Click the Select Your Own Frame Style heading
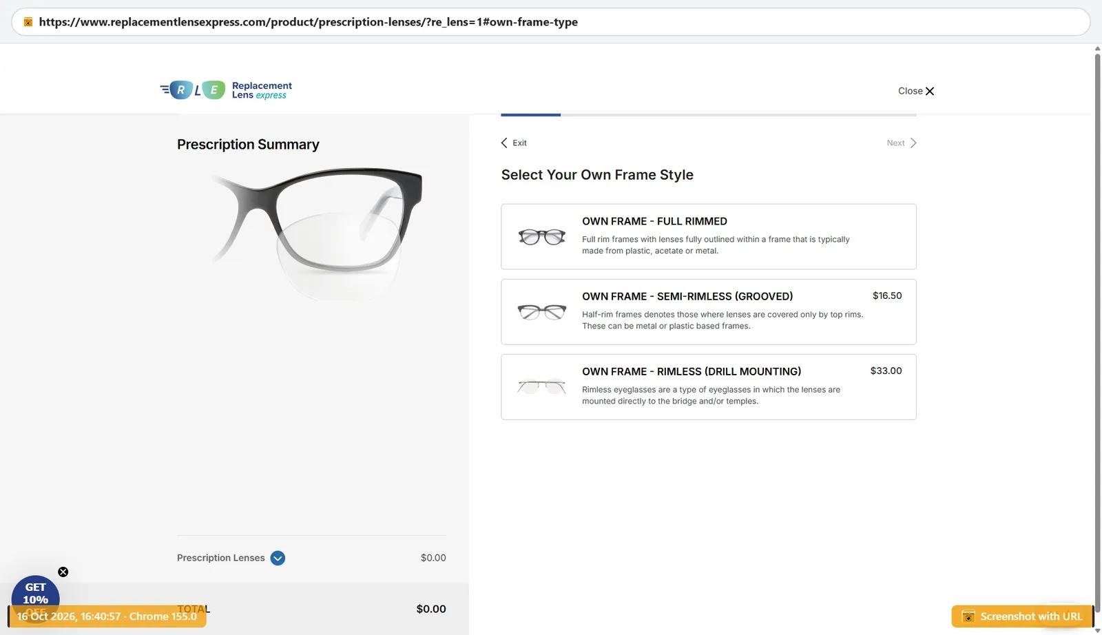1102x635 pixels. coord(597,175)
